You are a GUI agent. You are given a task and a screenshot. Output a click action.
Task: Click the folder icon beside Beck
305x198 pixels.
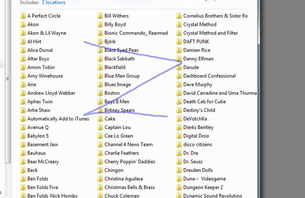23,170
